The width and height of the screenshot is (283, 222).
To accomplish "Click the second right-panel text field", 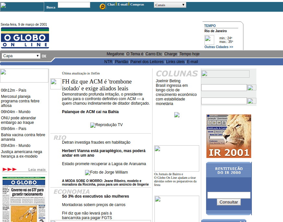I will tap(224, 101).
